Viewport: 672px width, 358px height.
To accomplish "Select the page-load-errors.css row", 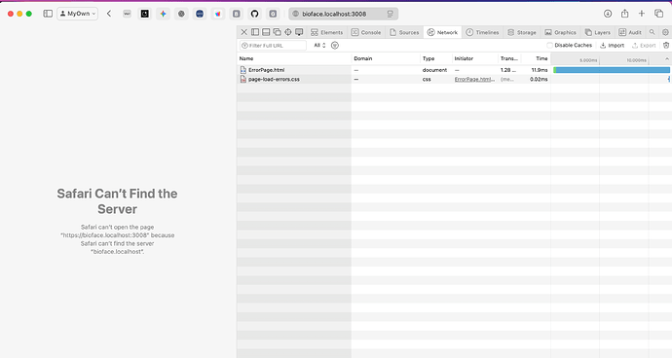I will [x=454, y=79].
